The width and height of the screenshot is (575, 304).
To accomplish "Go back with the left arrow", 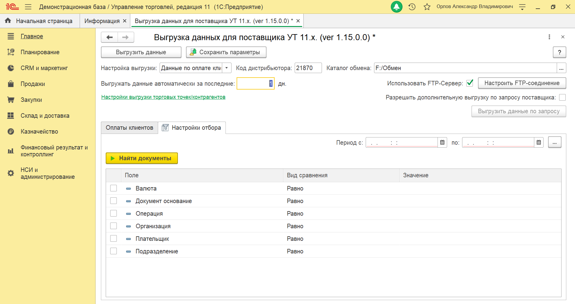I will (x=110, y=37).
